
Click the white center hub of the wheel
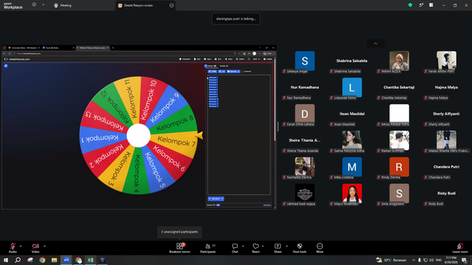139,135
